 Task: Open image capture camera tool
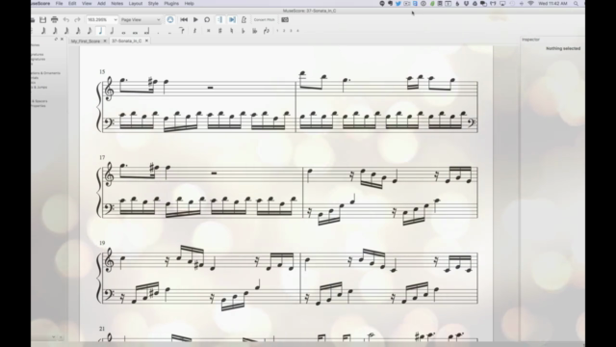285,19
